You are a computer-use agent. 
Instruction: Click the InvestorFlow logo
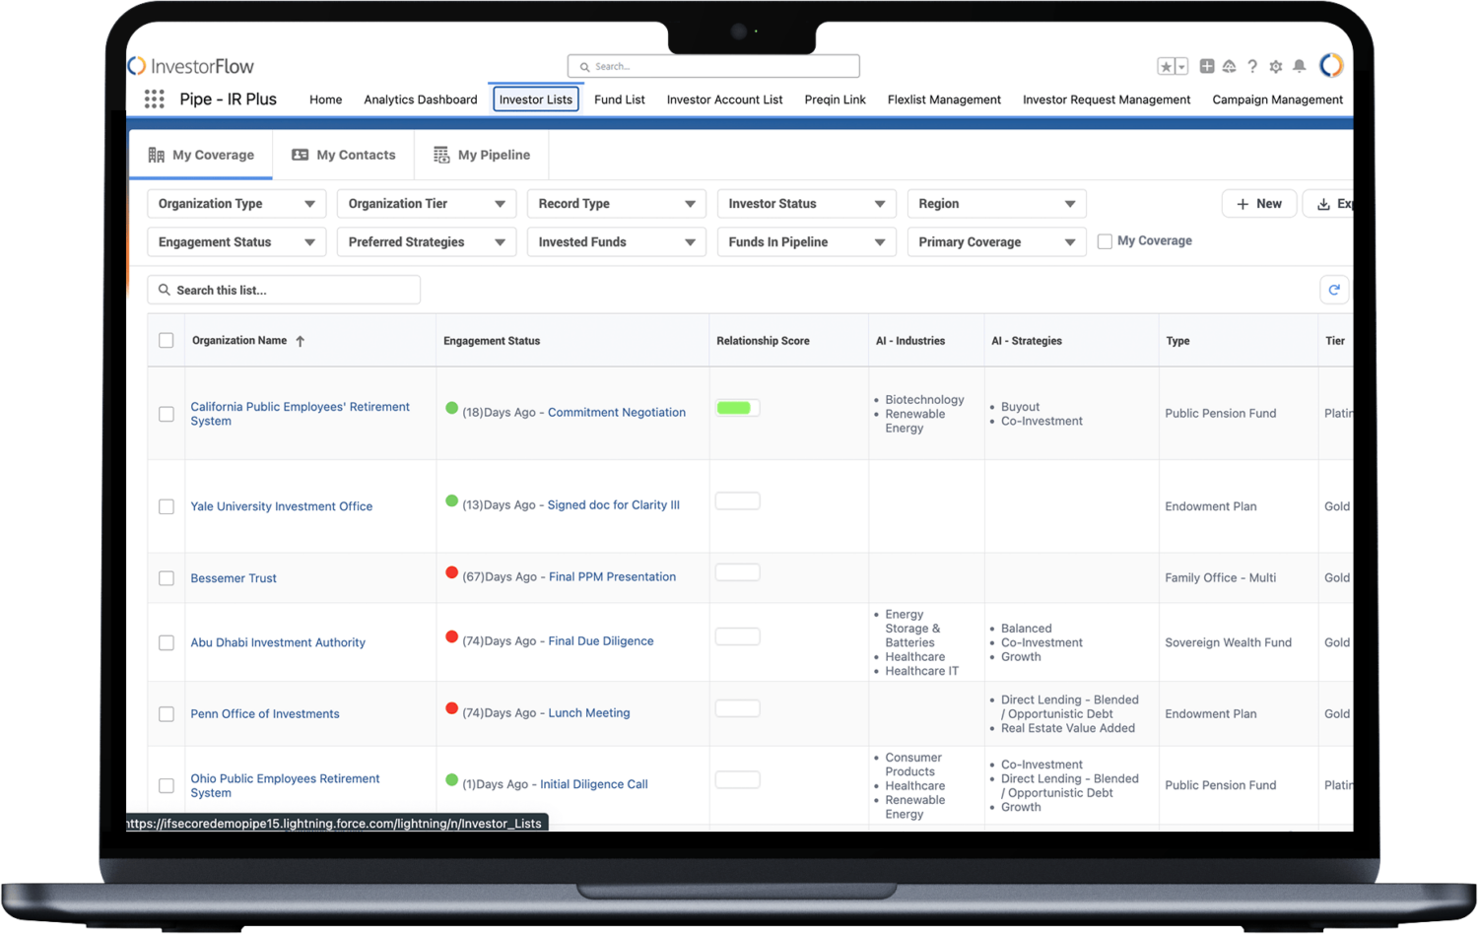point(191,66)
